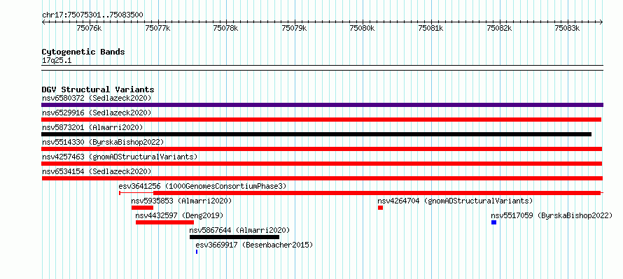The width and height of the screenshot is (623, 279).
Task: Open label nsv6529916 (Sedlazeck2020)
Action: pos(97,113)
